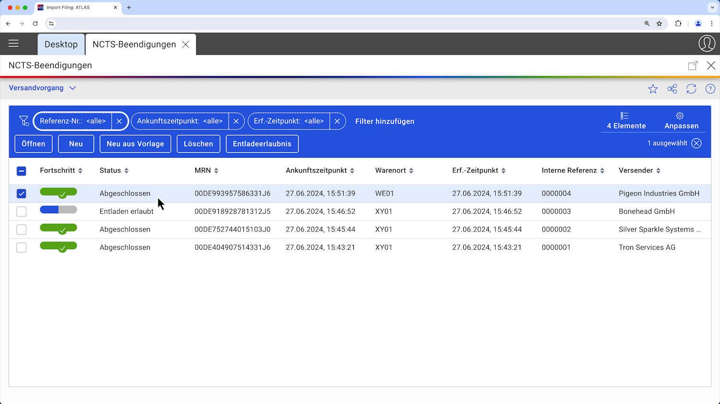The height and width of the screenshot is (404, 720).
Task: Clear the '1 ausgewählt' selection
Action: pos(696,143)
